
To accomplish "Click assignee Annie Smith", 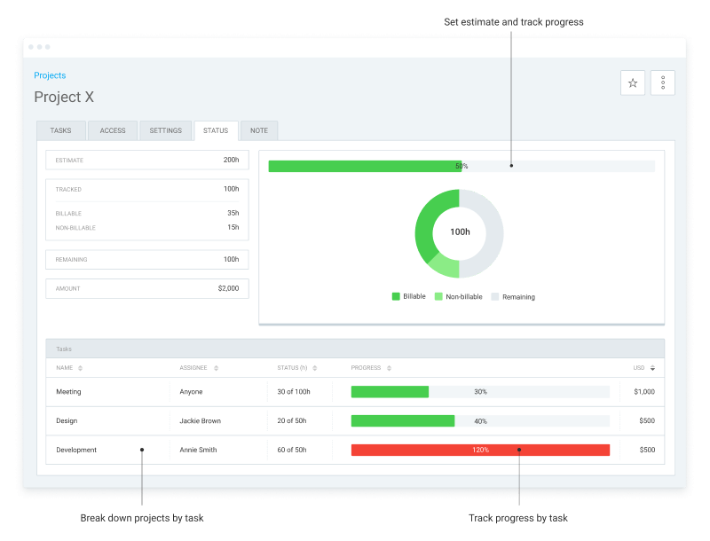I will (198, 450).
